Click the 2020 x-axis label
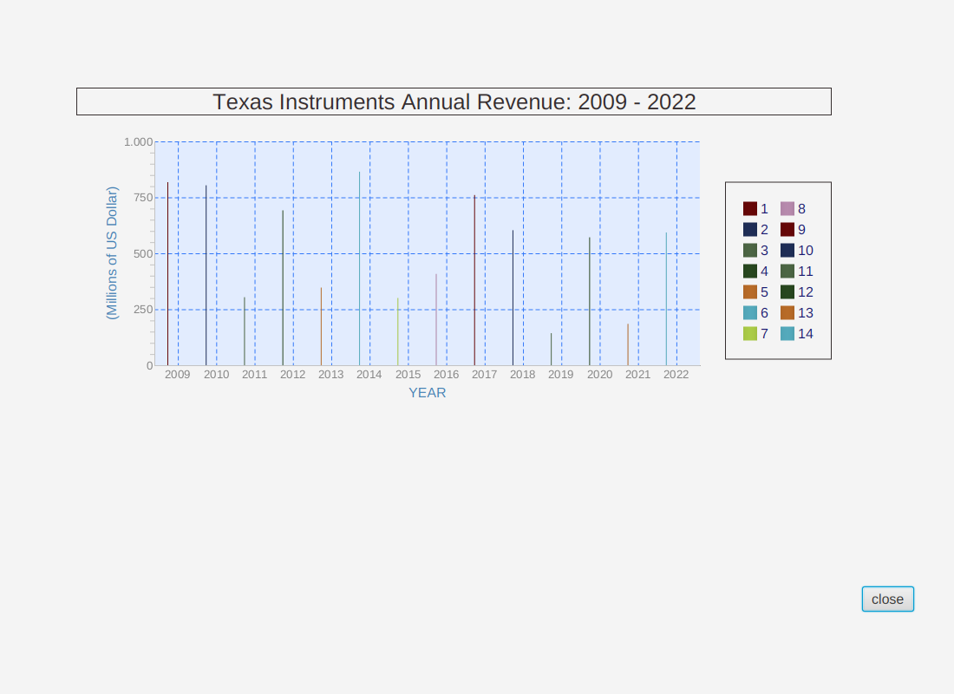Viewport: 954px width, 694px height. click(600, 375)
